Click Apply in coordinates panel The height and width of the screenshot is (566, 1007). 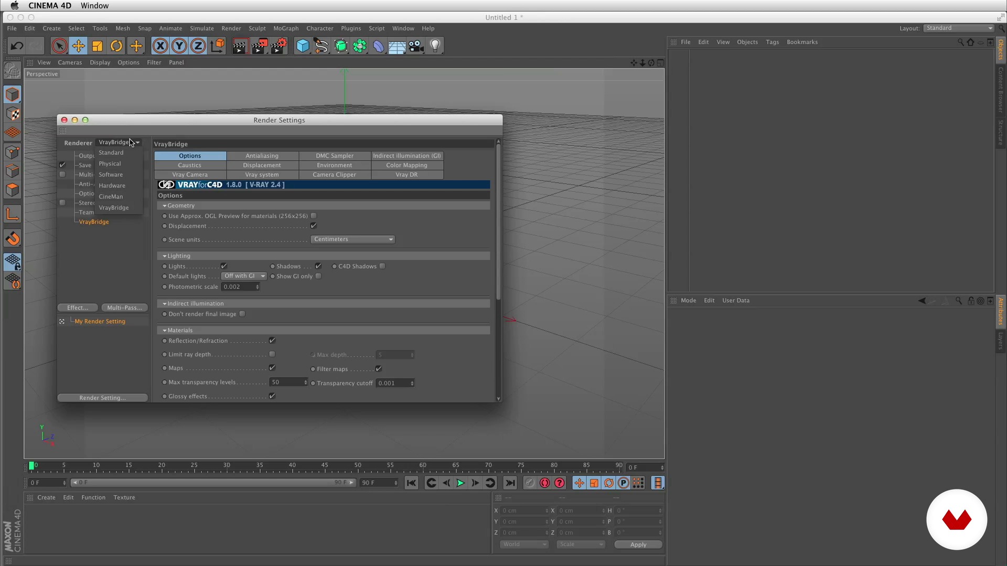638,545
